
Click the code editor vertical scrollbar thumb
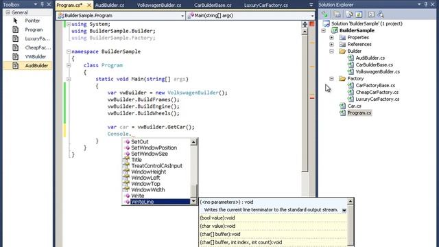pos(305,102)
